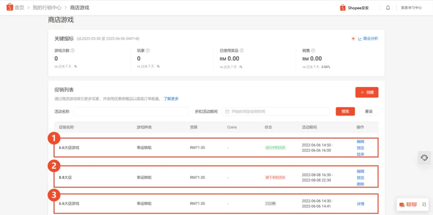Click 预览 for the 8.8大促 promotion
433x215 pixels.
[360, 178]
